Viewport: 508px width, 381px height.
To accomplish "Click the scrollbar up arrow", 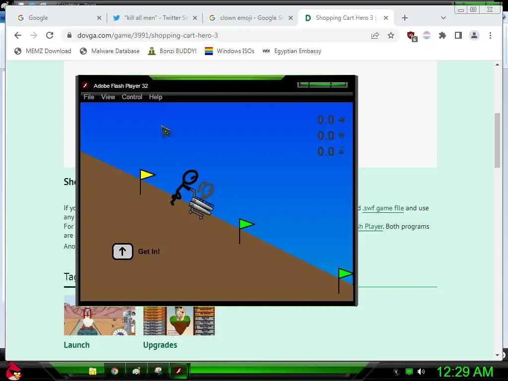I will coord(497,65).
